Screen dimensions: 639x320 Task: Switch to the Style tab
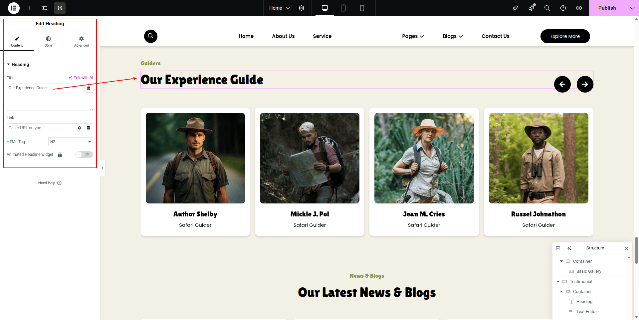pos(48,42)
